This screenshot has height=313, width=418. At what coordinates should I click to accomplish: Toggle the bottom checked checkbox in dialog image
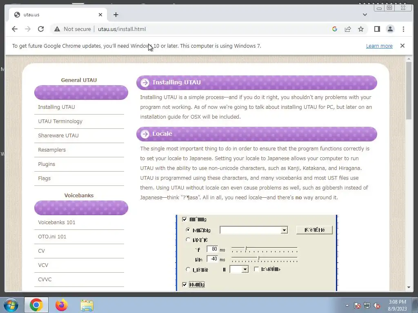click(x=185, y=284)
